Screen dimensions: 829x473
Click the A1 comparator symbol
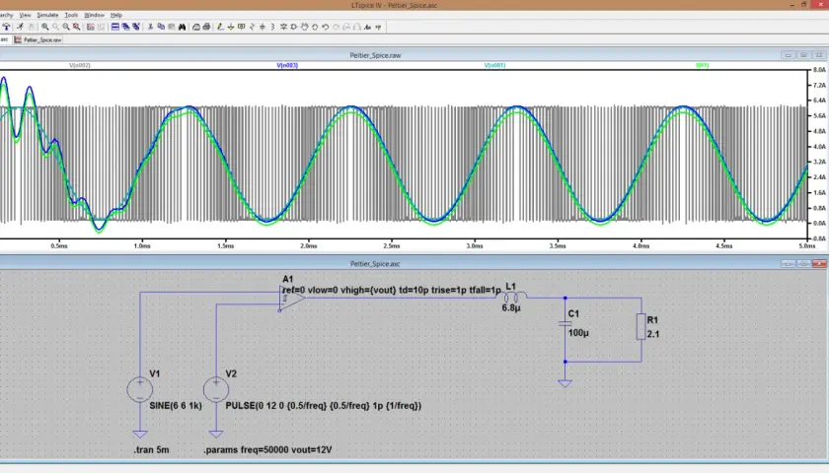[x=291, y=299]
